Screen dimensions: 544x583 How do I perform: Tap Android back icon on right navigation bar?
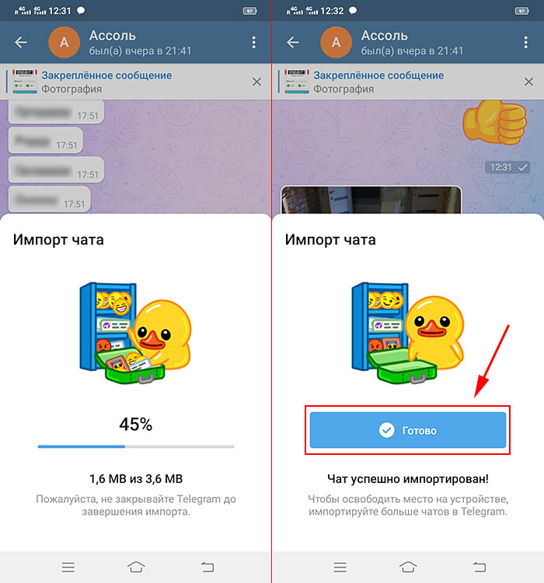pos(479,567)
